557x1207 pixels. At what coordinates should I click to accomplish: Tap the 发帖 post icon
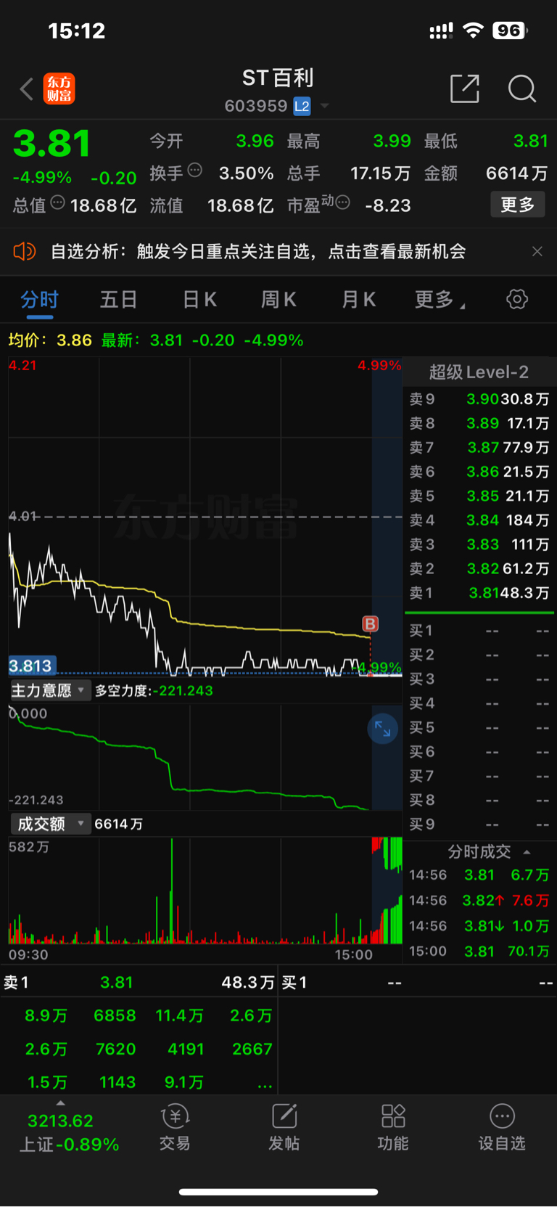[x=284, y=1127]
